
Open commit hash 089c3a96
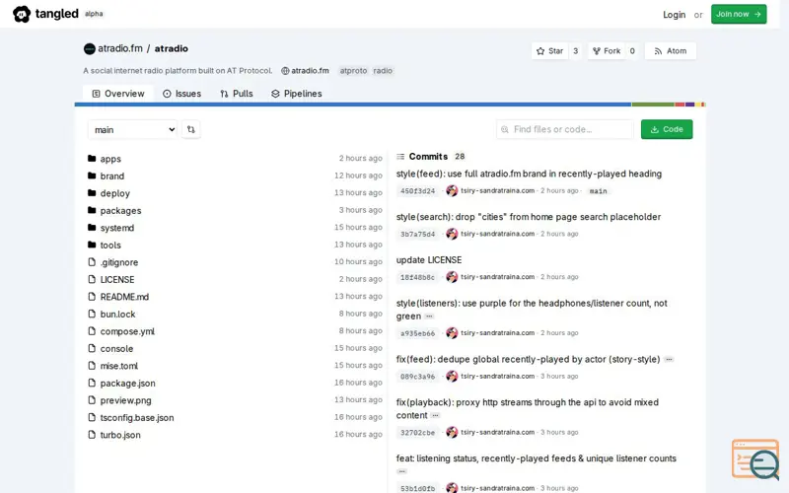coord(417,377)
